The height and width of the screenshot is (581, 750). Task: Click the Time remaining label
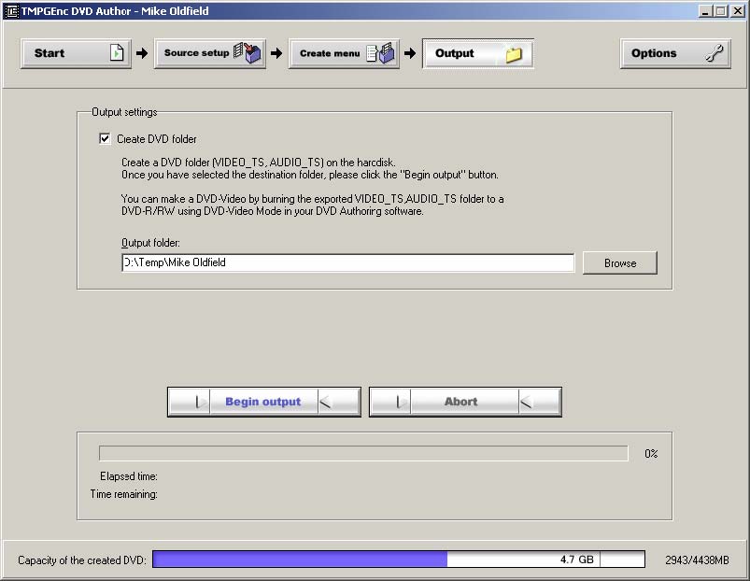point(124,494)
